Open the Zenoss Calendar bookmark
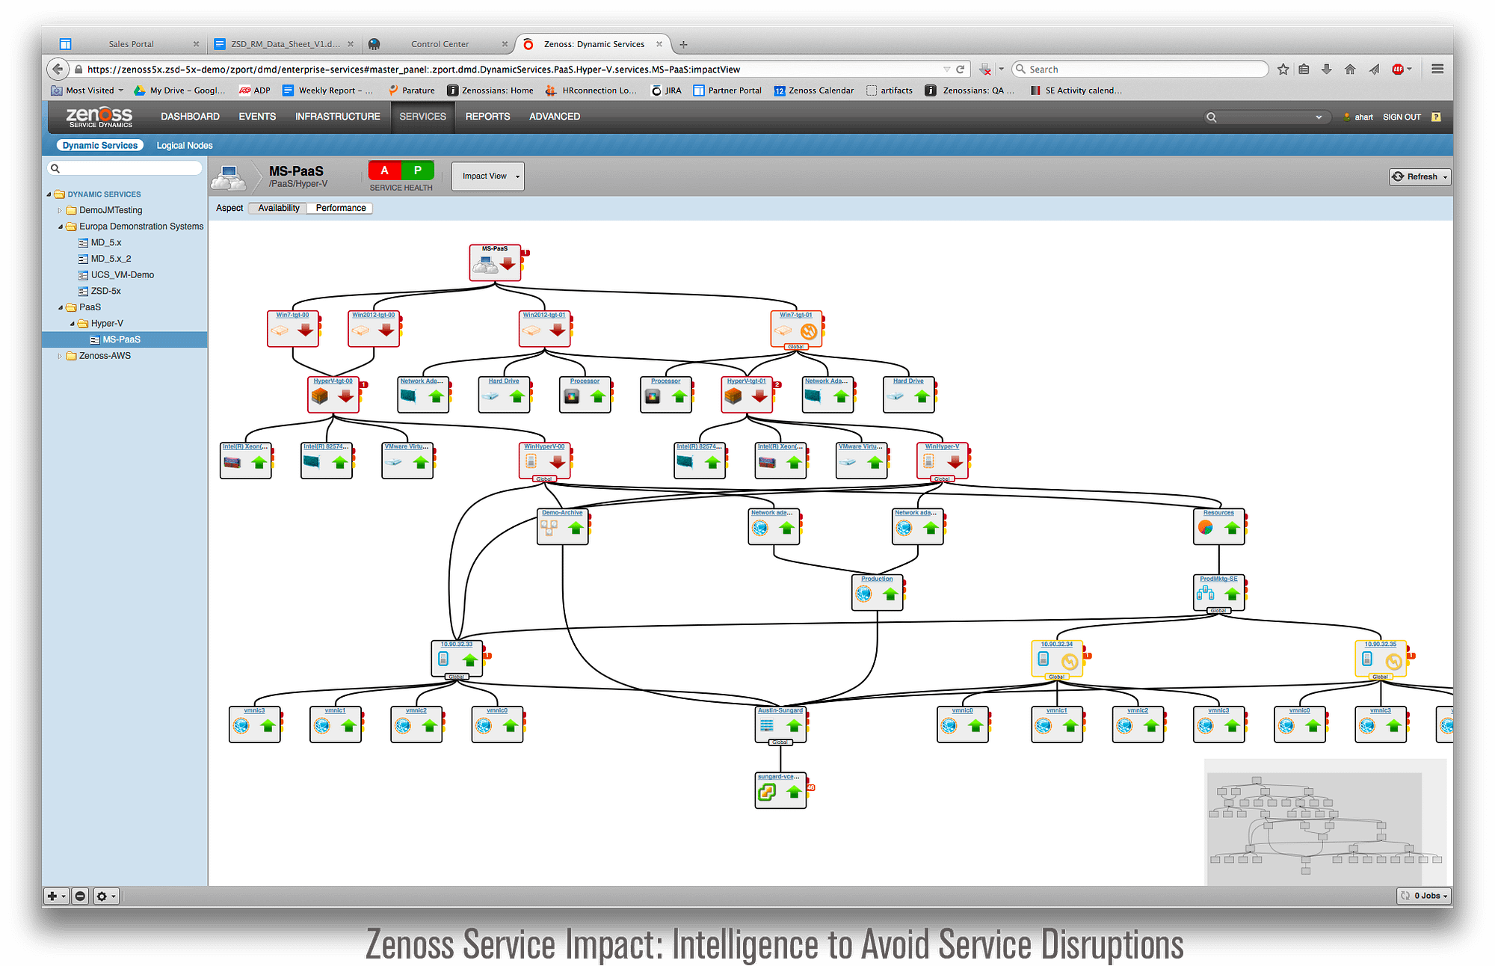The height and width of the screenshot is (966, 1495). click(x=813, y=90)
